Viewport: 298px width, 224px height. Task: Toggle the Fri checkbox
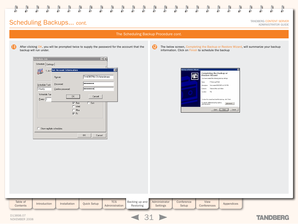(73, 114)
